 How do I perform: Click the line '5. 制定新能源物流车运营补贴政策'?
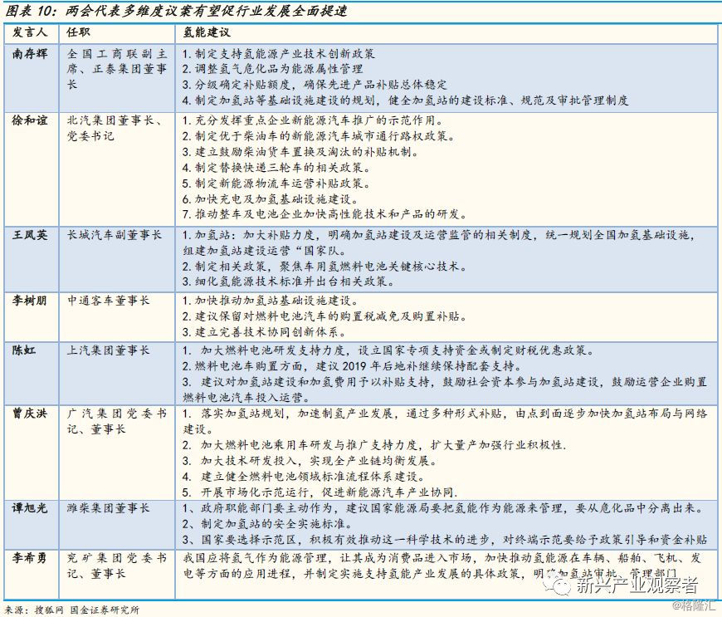[x=276, y=184]
